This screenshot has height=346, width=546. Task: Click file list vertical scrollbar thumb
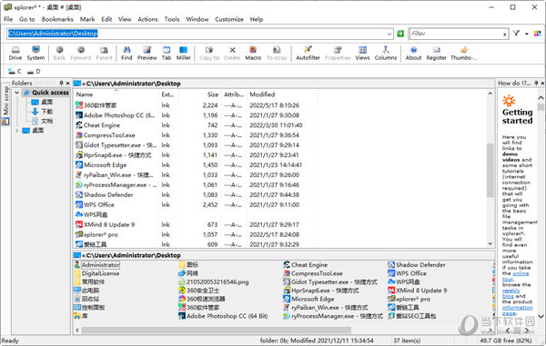pos(490,170)
